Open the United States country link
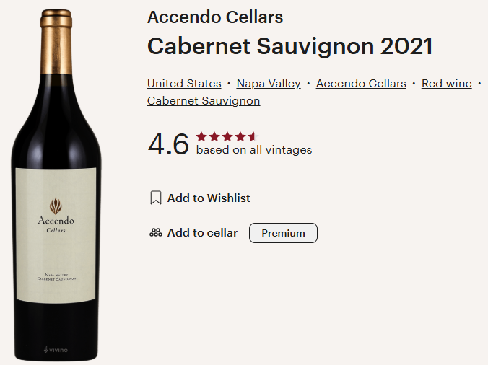Viewport: 488px width, 365px height. pyautogui.click(x=183, y=84)
